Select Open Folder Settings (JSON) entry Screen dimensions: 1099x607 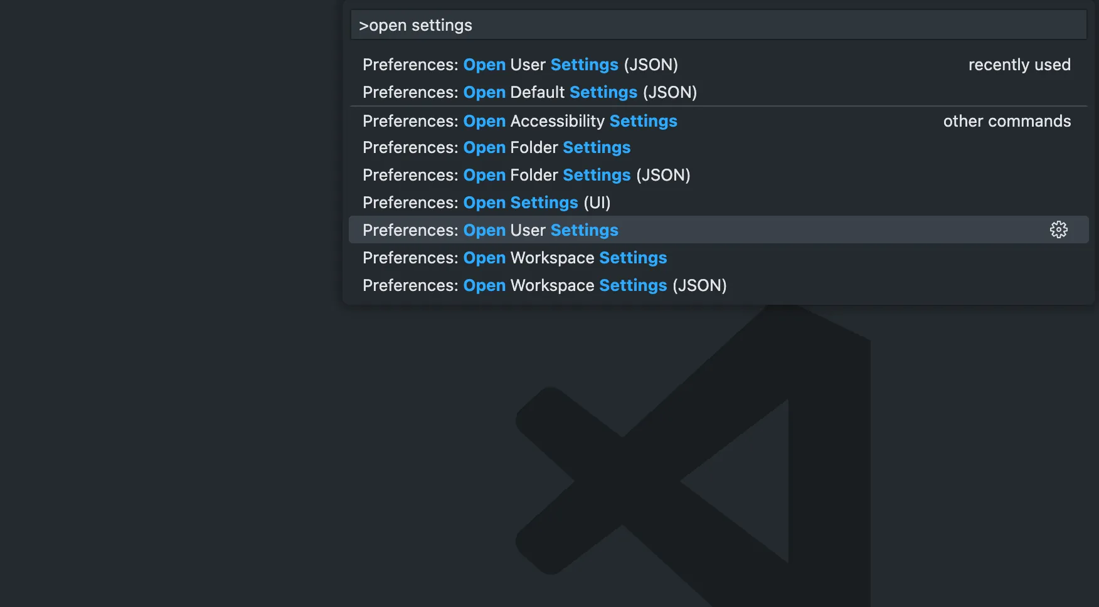coord(718,175)
